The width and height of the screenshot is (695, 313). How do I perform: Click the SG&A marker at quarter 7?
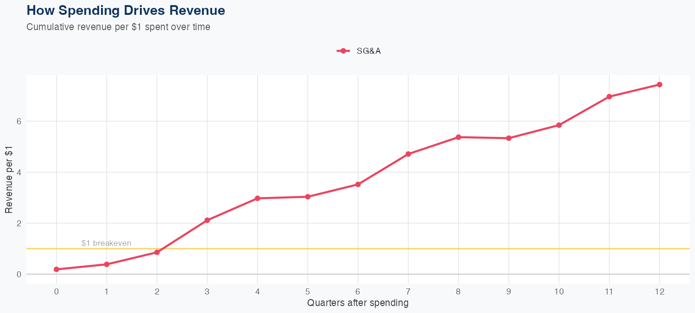click(x=408, y=154)
